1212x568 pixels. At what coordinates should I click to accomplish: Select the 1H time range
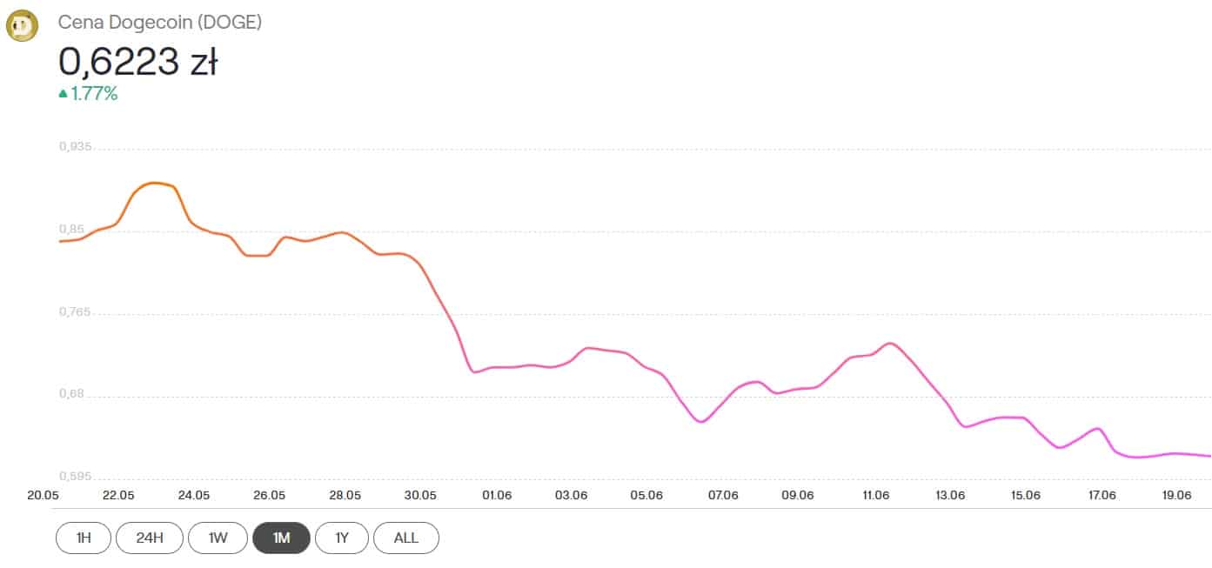point(84,538)
